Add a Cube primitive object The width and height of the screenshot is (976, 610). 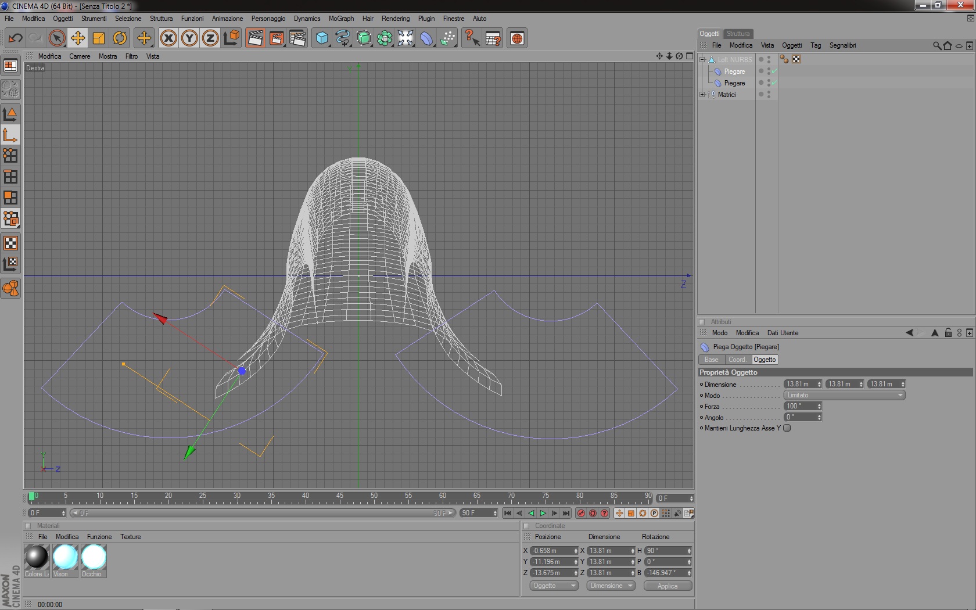[322, 38]
